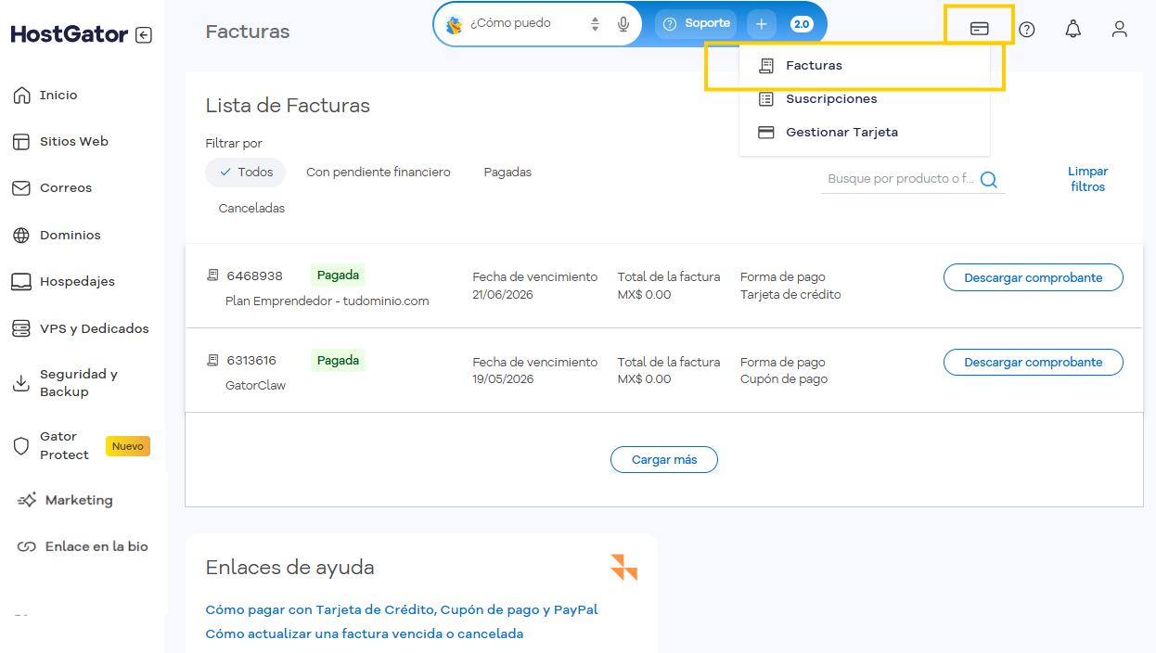This screenshot has width=1156, height=653.
Task: Click the Cargar más button
Action: (x=663, y=459)
